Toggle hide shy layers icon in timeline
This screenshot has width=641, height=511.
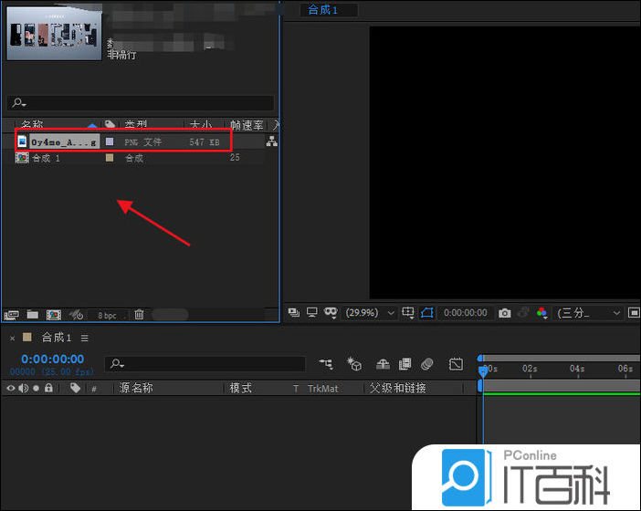(x=383, y=363)
